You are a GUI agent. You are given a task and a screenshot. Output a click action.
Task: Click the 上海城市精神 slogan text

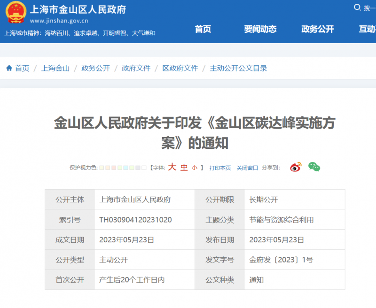[80, 33]
